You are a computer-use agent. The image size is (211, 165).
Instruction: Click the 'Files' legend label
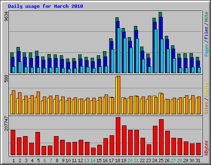click(206, 33)
